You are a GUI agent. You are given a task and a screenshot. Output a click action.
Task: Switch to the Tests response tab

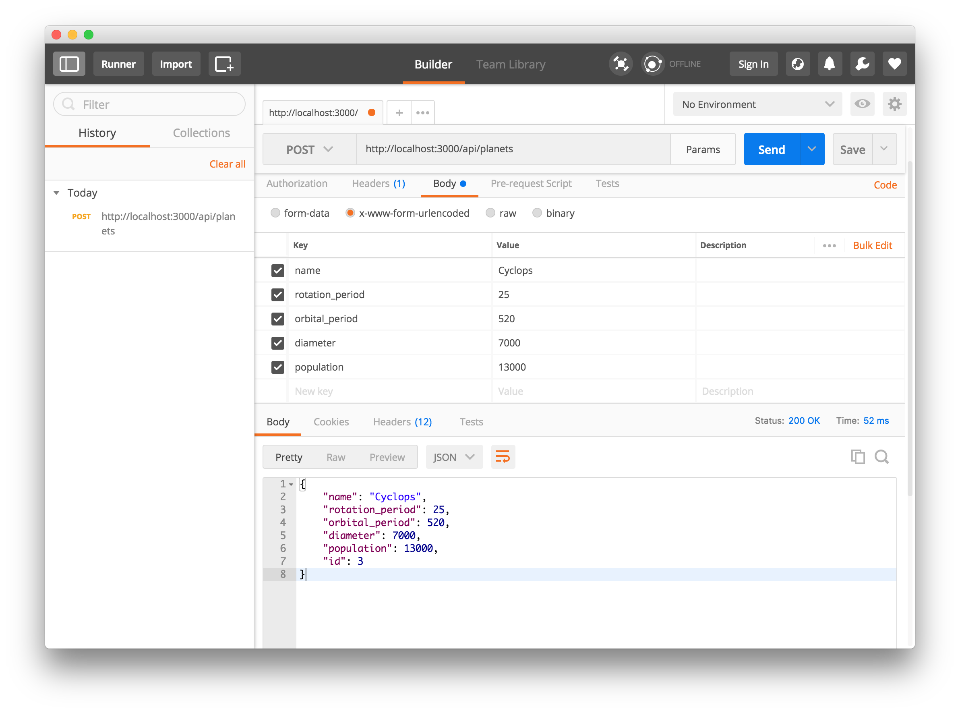click(471, 421)
